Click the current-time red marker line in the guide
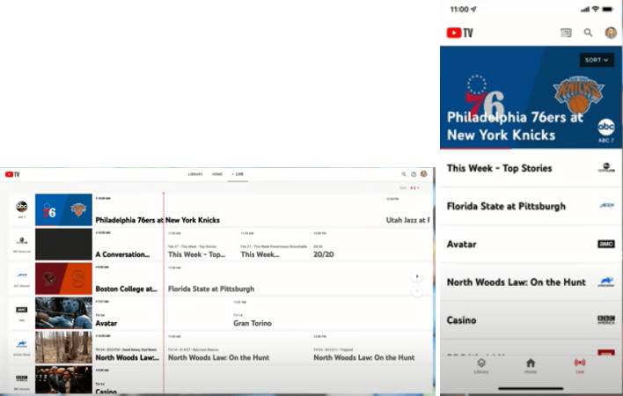Screen dimensions: 623x396 (x=164, y=293)
